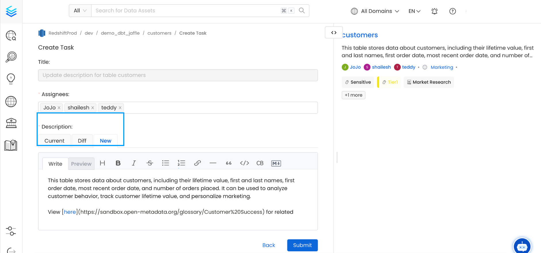The image size is (541, 253).
Task: Insert a link in editor
Action: click(x=197, y=163)
